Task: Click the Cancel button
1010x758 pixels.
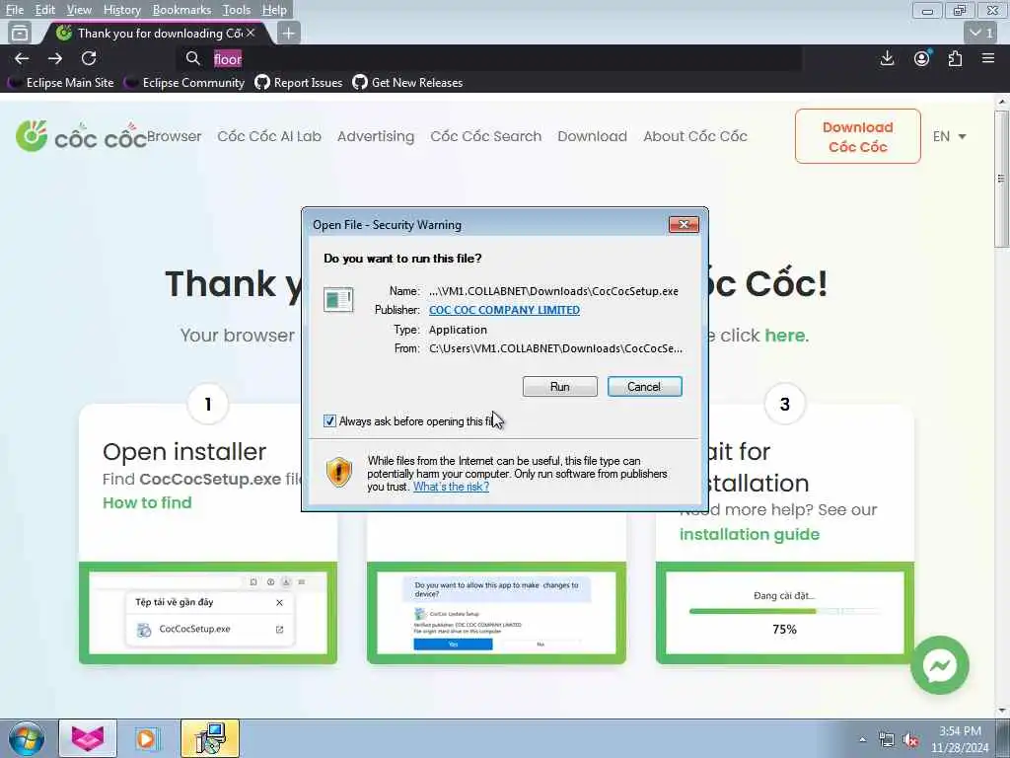Action: pos(644,387)
